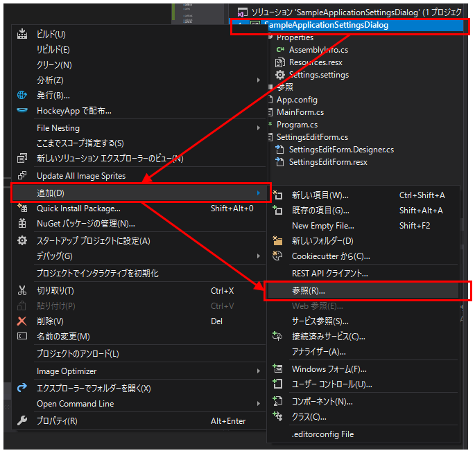Click the New Folder icon in the submenu
Viewport: 475px width, 453px height.
(277, 240)
